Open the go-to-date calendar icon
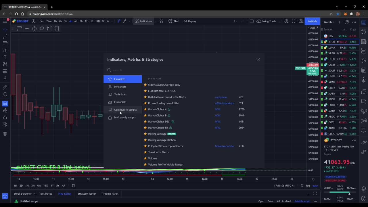Viewport: 368px width, 207px height. click(73, 185)
